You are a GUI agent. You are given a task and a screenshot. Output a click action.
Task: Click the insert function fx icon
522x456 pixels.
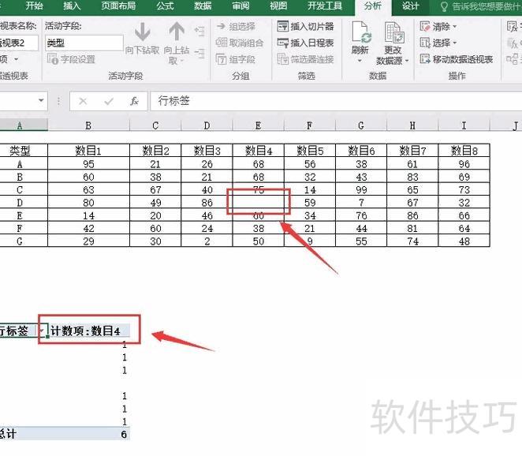pyautogui.click(x=134, y=101)
